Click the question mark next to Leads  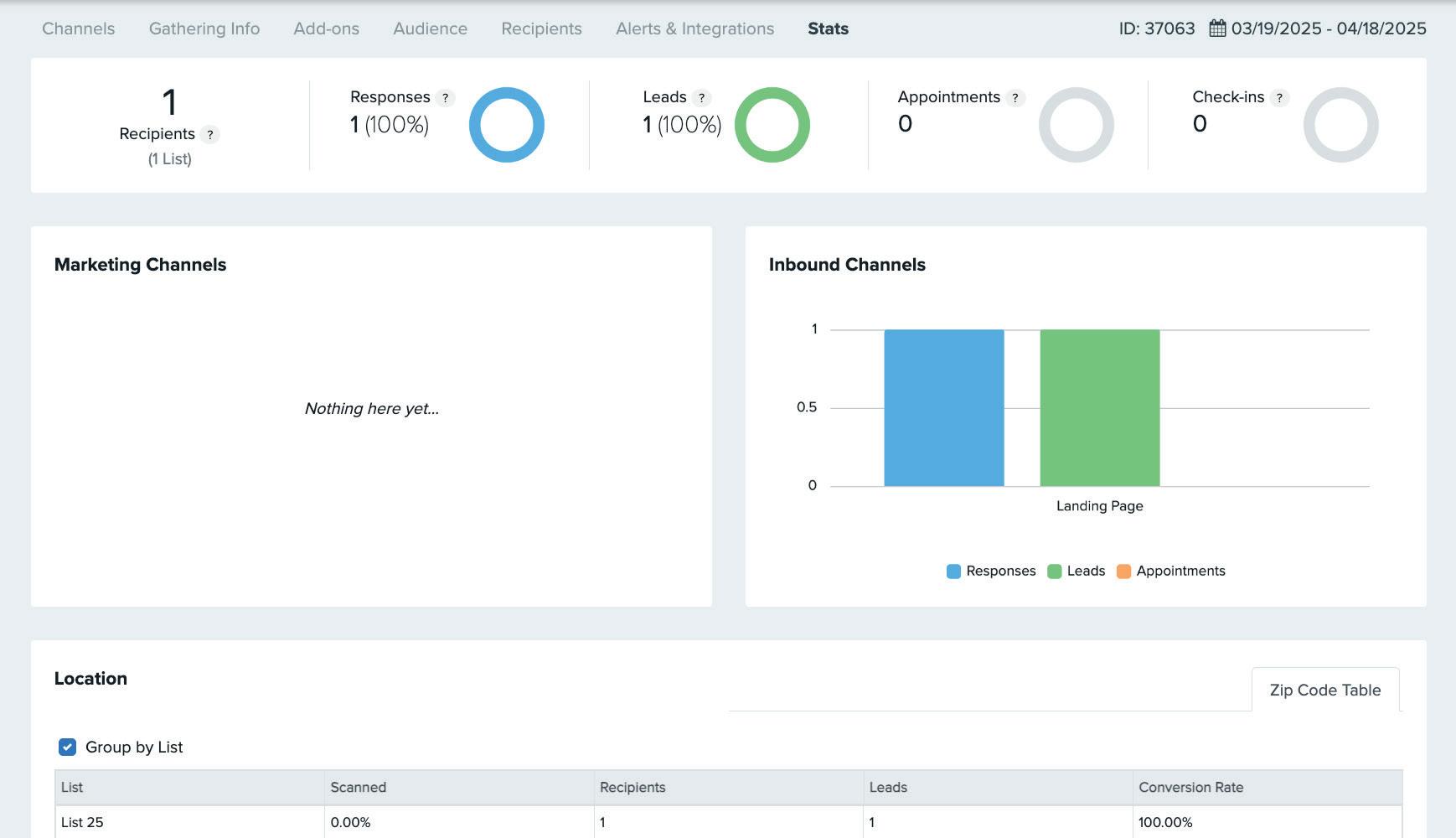point(701,98)
